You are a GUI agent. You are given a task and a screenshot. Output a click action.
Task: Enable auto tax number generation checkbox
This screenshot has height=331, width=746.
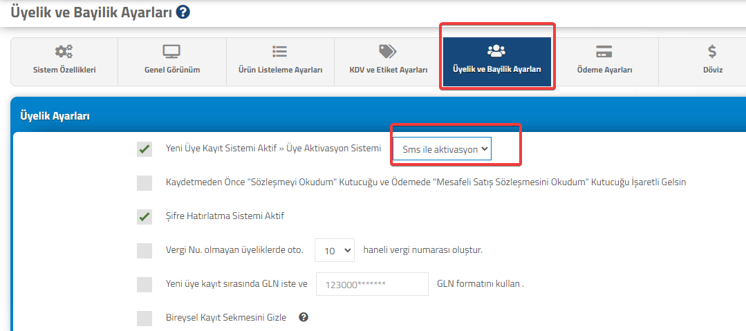coord(144,250)
